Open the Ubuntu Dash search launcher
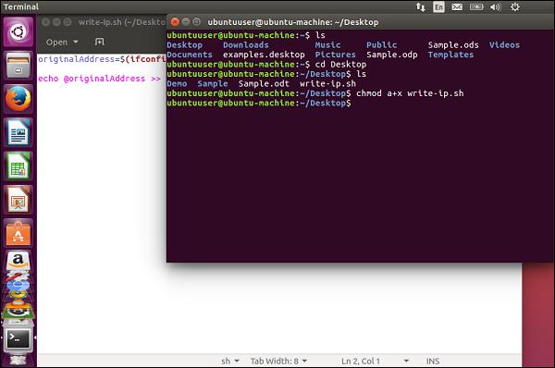Image resolution: width=555 pixels, height=368 pixels. (x=18, y=32)
